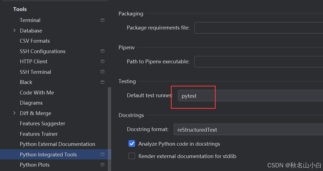
Task: Enable Analyze Python code in docstrings checkbox
Action: pos(132,143)
